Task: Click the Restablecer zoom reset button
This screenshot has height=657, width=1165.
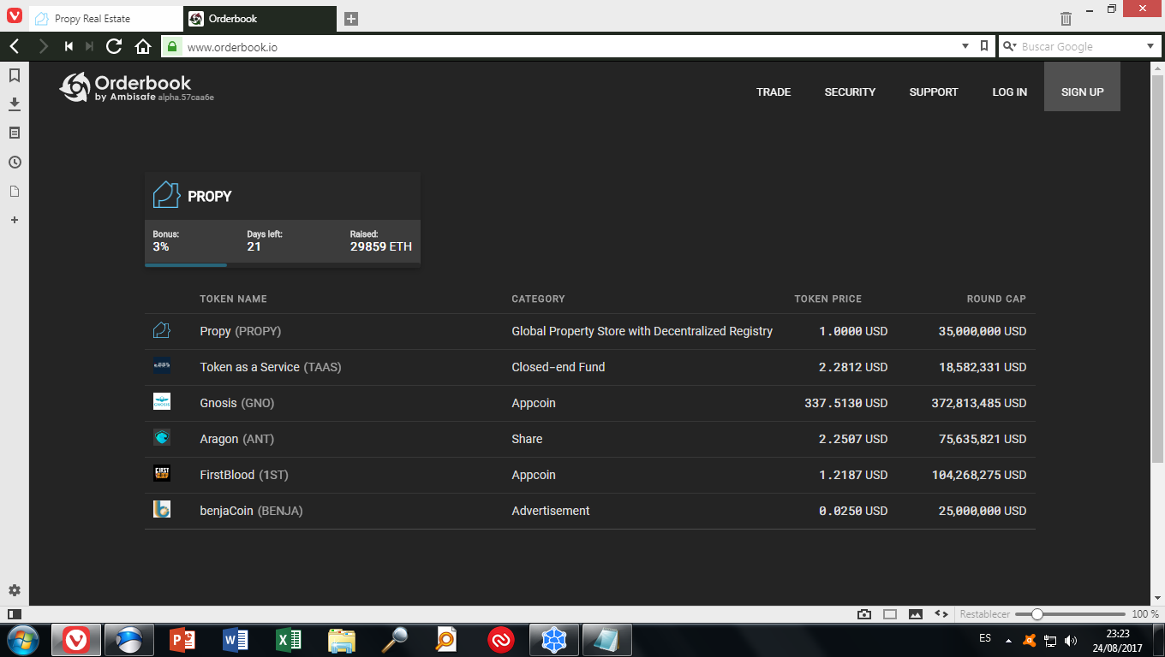Action: coord(984,614)
